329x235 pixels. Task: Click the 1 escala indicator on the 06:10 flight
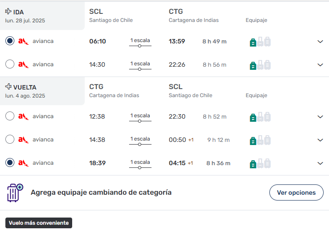[x=140, y=43]
